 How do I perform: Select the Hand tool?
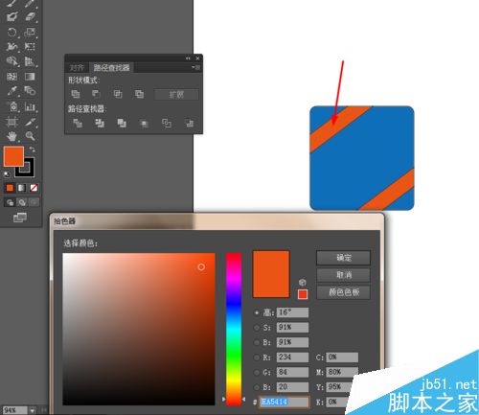click(11, 136)
